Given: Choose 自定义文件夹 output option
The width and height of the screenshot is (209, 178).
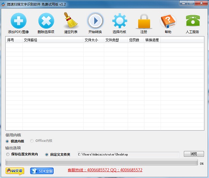Looking at the screenshot, I should click(47, 154).
